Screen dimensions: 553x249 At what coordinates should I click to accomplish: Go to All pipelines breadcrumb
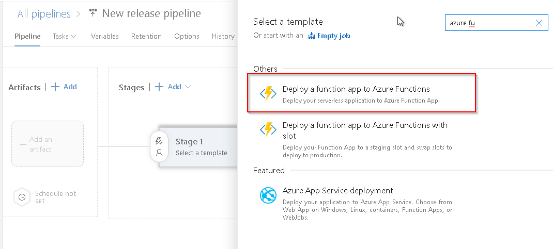click(x=44, y=14)
